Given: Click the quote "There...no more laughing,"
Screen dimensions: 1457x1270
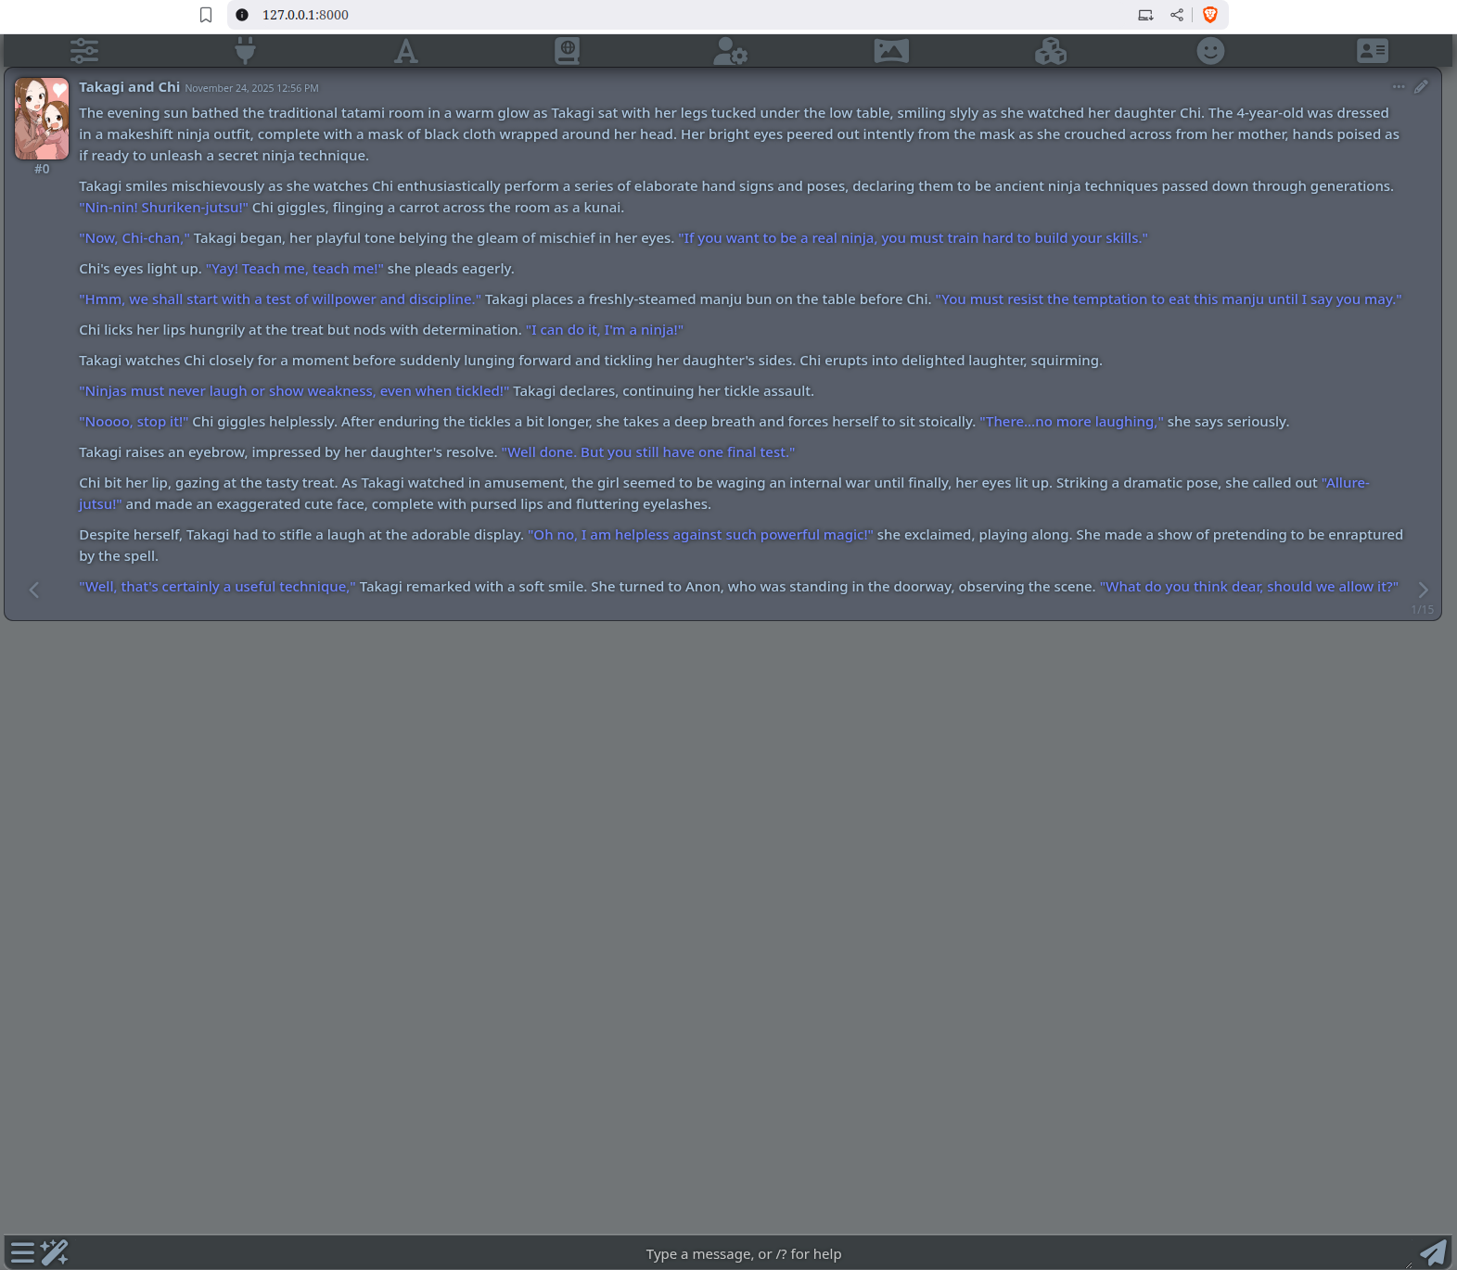Looking at the screenshot, I should pyautogui.click(x=1071, y=422).
